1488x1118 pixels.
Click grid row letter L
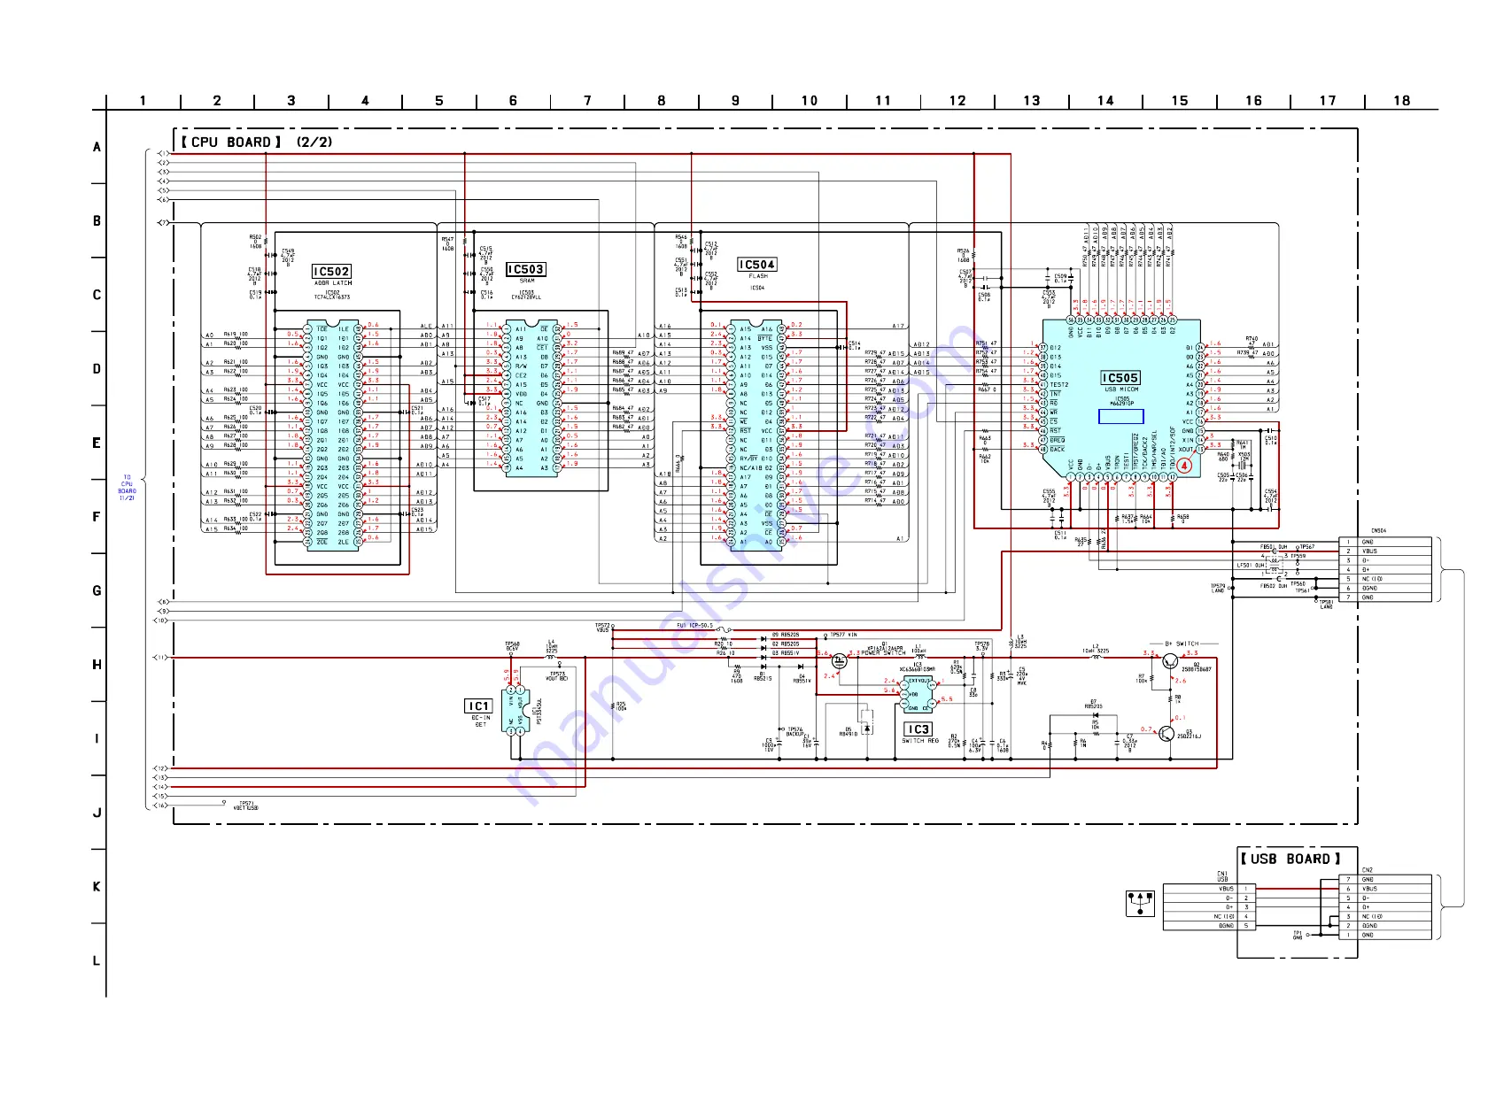[x=97, y=960]
